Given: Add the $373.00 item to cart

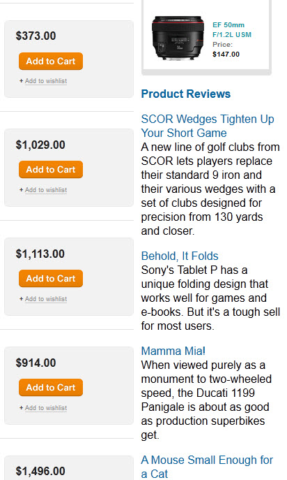Looking at the screenshot, I should click(51, 61).
